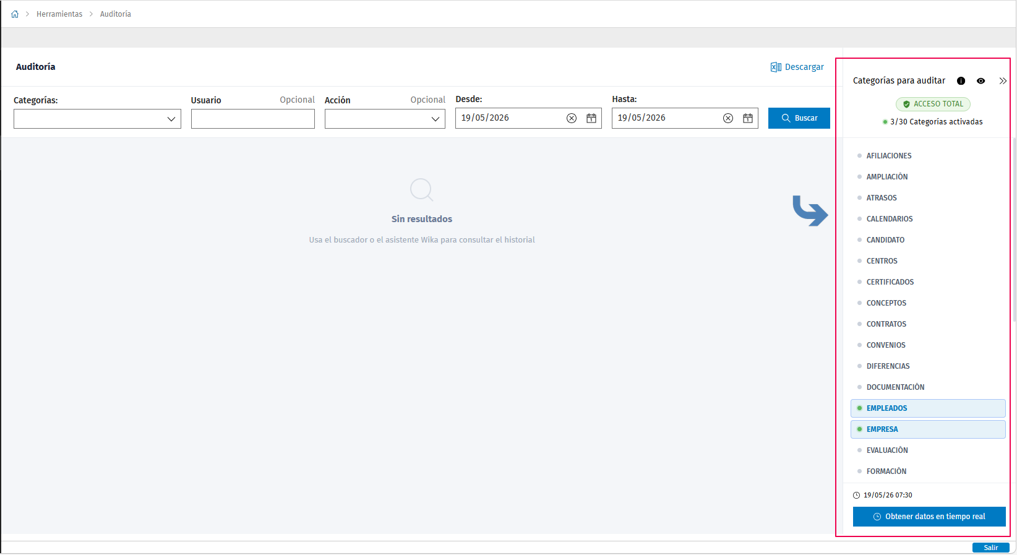This screenshot has width=1017, height=555.
Task: Click the Salir button
Action: (x=991, y=548)
